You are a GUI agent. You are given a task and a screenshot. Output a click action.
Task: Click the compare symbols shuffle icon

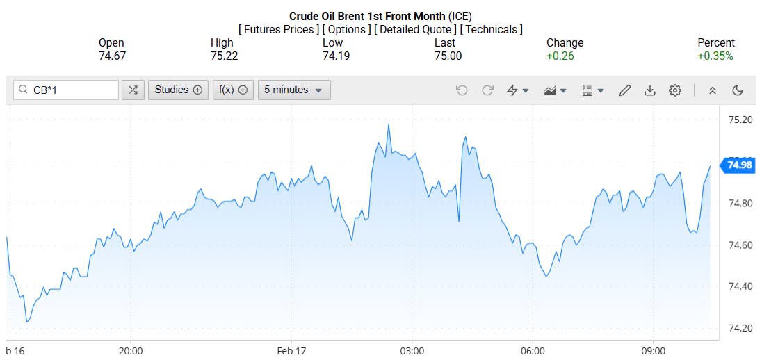coord(133,90)
